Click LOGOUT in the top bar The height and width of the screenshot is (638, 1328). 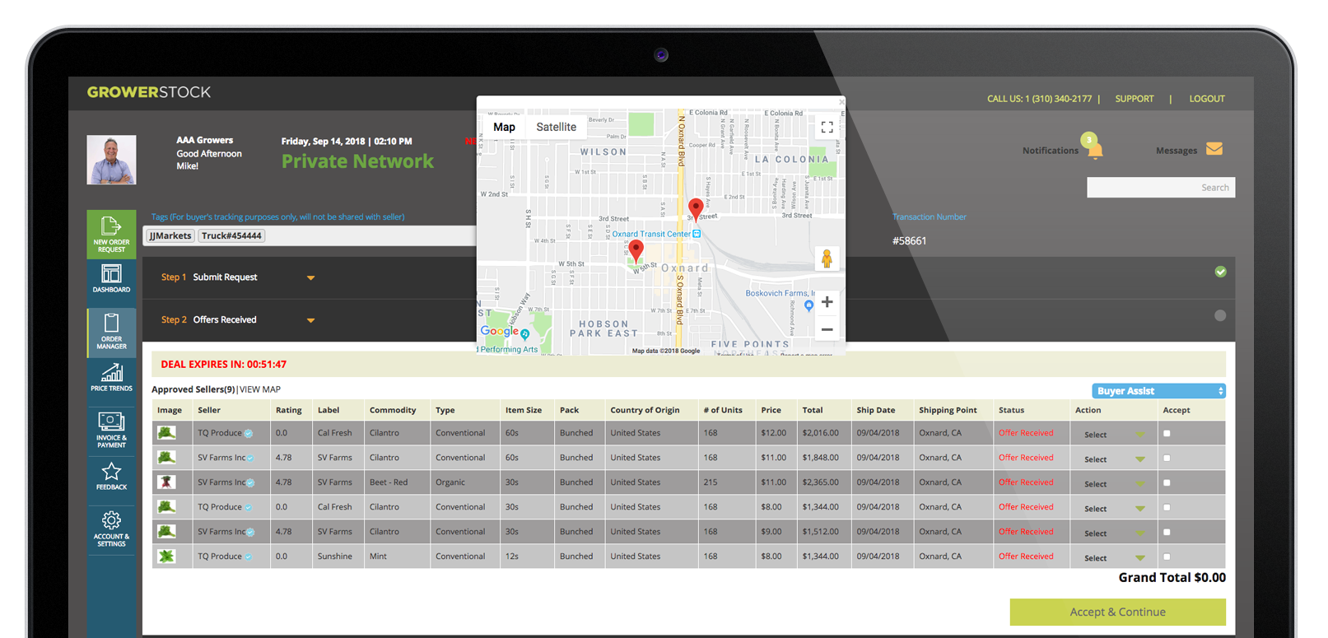tap(1207, 99)
